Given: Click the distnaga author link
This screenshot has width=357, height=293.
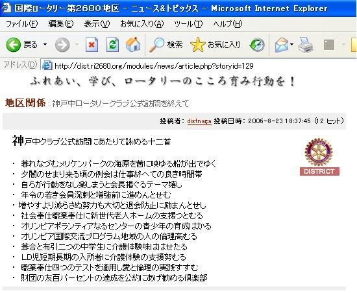Looking at the screenshot, I should (199, 121).
